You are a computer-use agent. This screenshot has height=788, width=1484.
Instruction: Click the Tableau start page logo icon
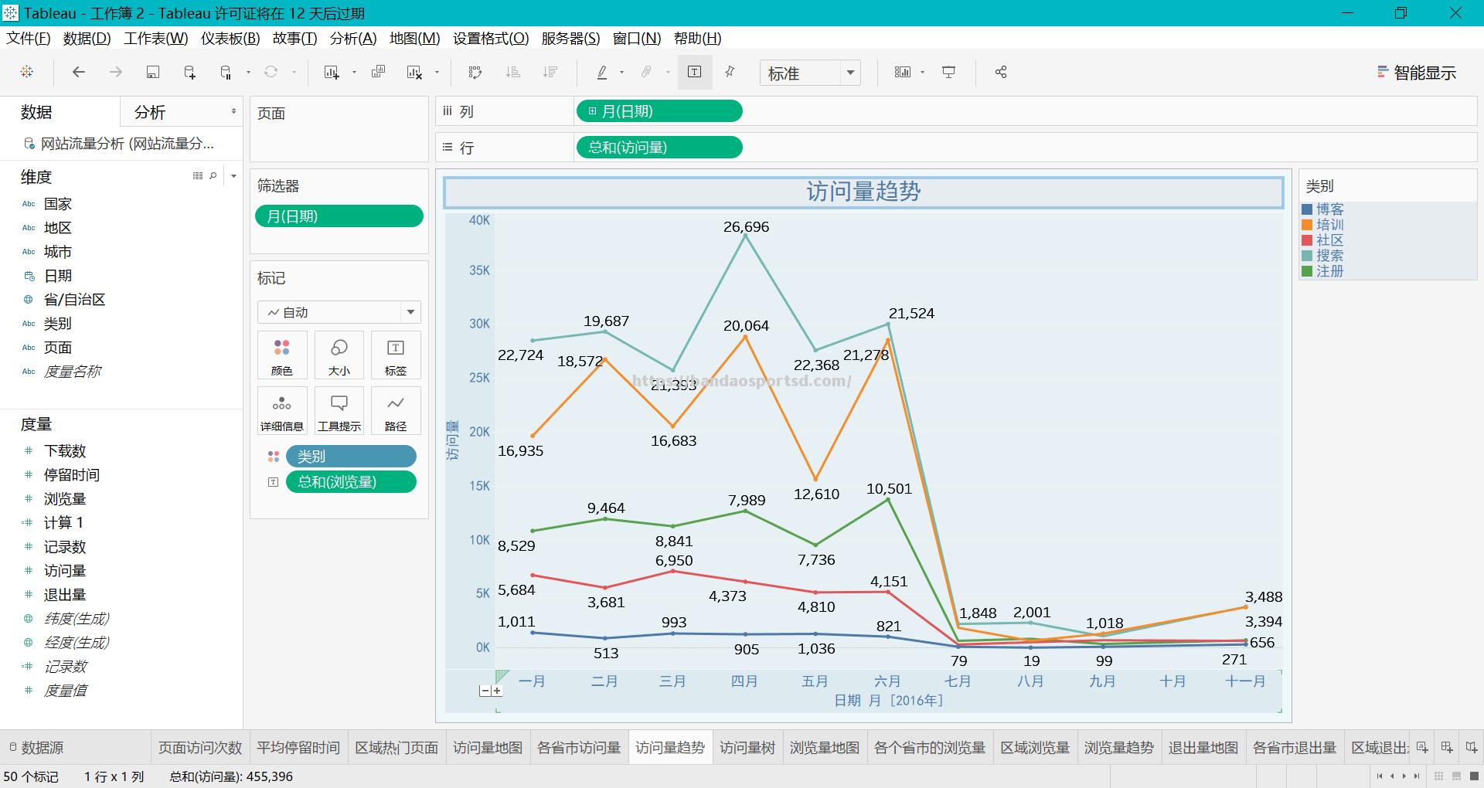coord(27,72)
